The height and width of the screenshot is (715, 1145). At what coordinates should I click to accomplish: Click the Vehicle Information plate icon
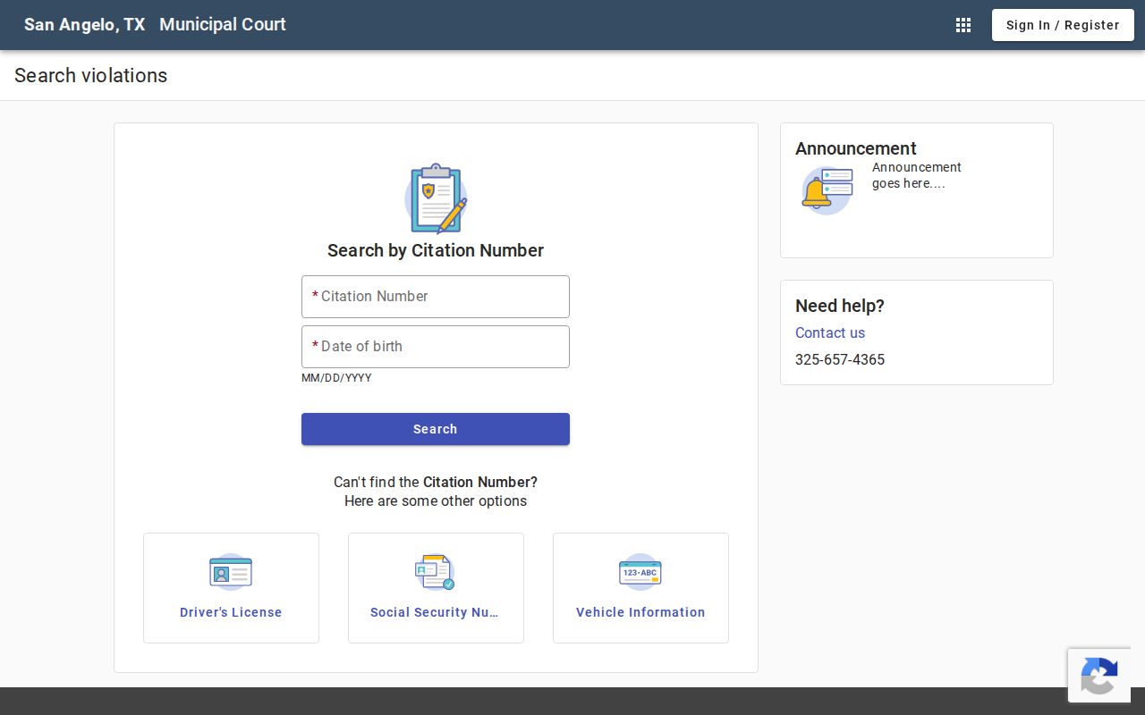click(640, 572)
